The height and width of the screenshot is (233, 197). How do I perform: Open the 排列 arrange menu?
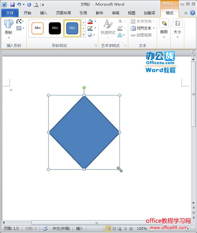point(164,29)
